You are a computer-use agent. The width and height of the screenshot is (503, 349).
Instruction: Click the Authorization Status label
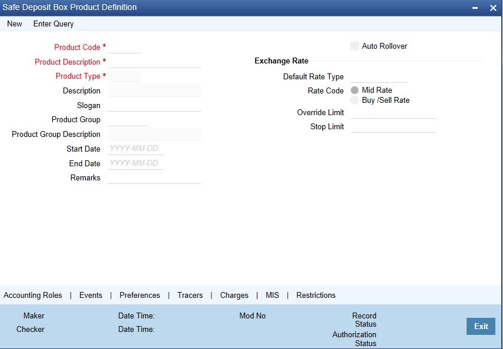(354, 339)
